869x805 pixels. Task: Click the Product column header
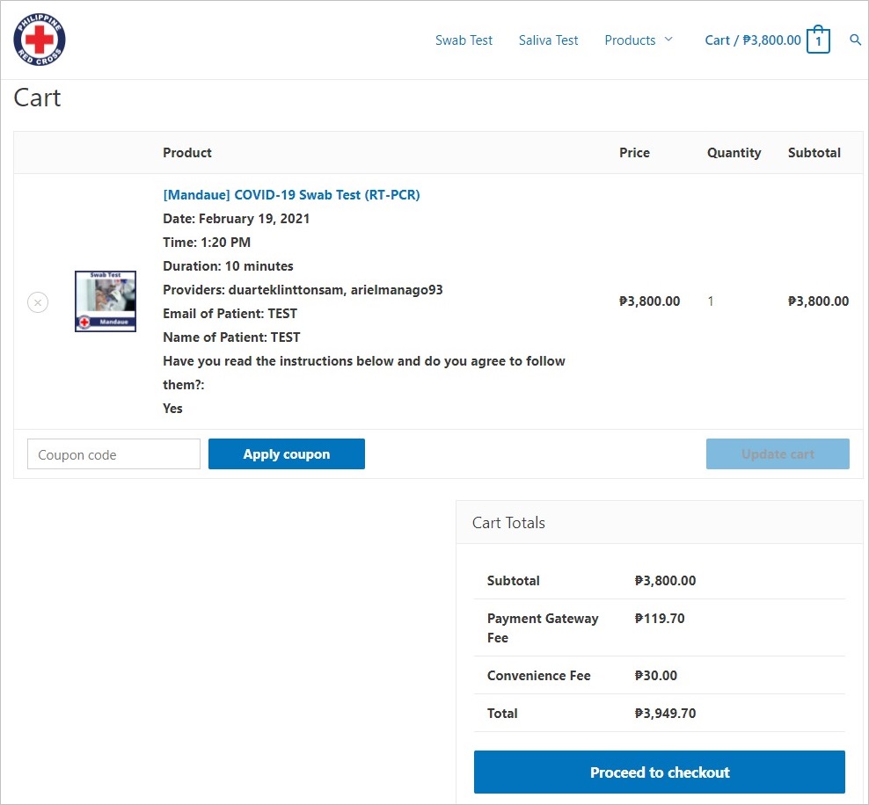pyautogui.click(x=187, y=153)
